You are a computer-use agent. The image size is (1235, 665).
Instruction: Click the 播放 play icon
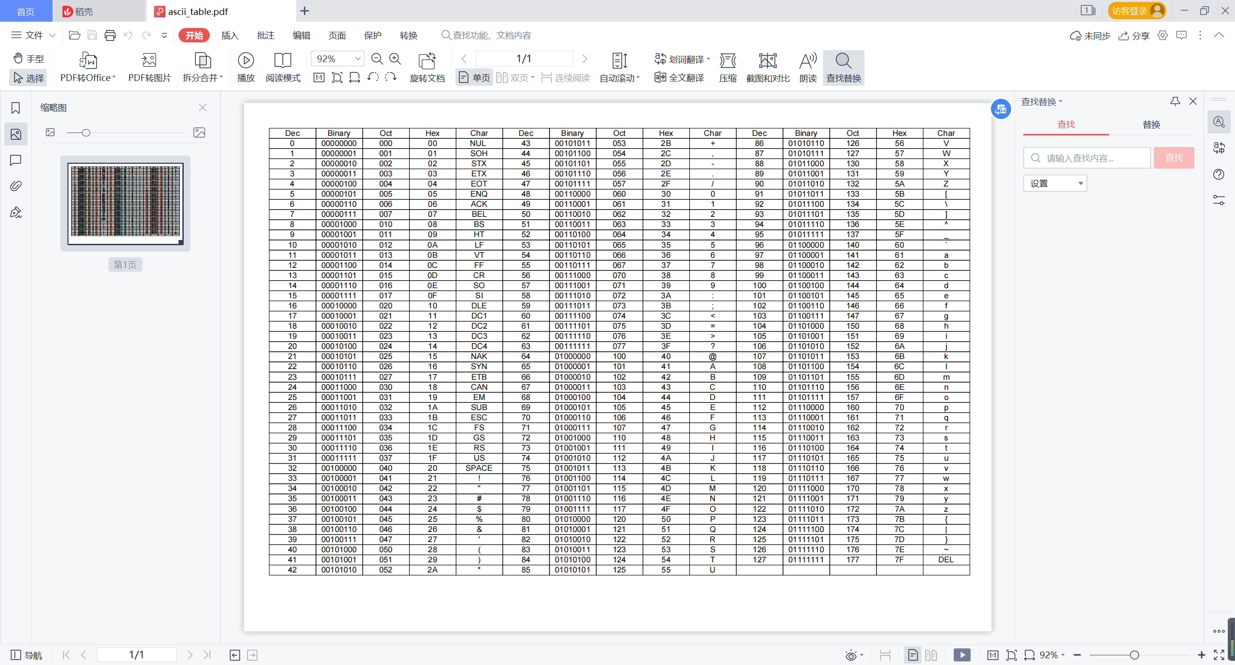pos(246,61)
